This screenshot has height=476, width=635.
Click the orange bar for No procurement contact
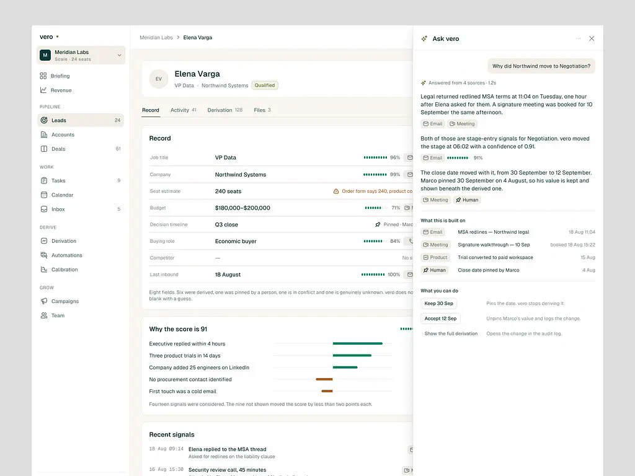tap(324, 379)
